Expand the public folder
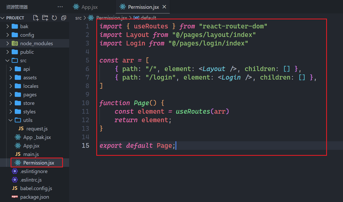343x202 pixels. (34, 52)
